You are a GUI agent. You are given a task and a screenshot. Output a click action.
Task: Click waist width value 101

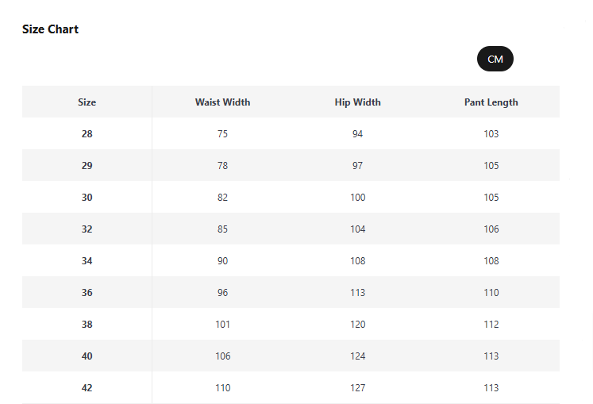(222, 325)
